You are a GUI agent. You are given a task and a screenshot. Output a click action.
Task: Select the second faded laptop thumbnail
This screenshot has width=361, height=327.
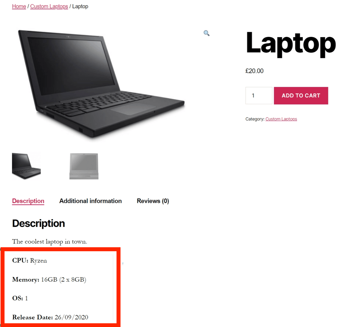tap(84, 166)
